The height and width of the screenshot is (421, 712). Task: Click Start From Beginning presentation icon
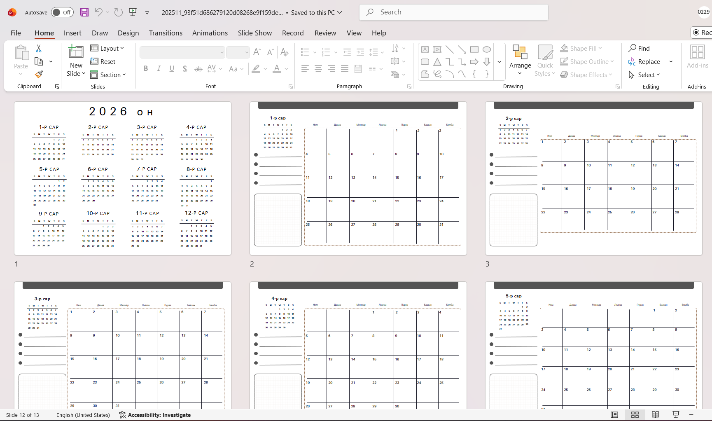point(133,12)
